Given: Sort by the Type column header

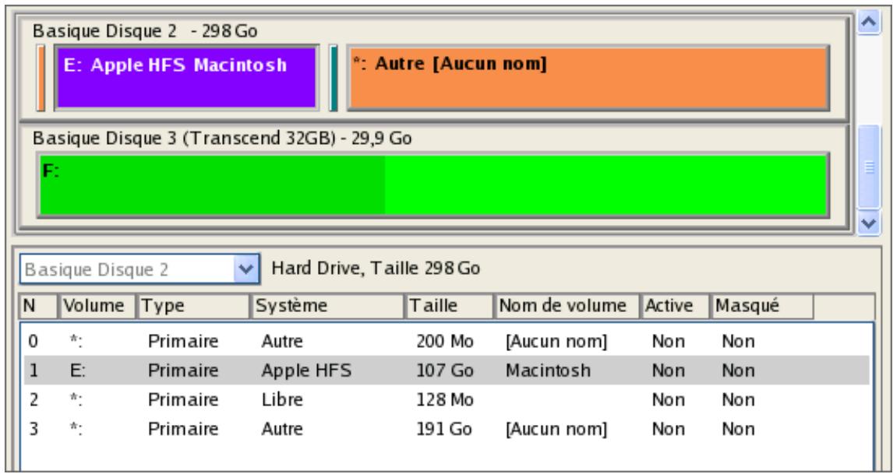Looking at the screenshot, I should click(x=193, y=306).
